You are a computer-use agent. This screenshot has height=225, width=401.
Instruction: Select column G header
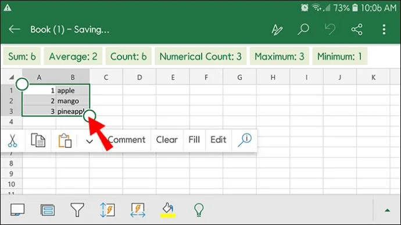[239, 77]
